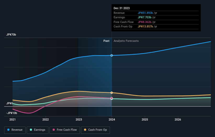
Task: Toggle the Free Cash Flow legend series
Action: tap(65, 130)
